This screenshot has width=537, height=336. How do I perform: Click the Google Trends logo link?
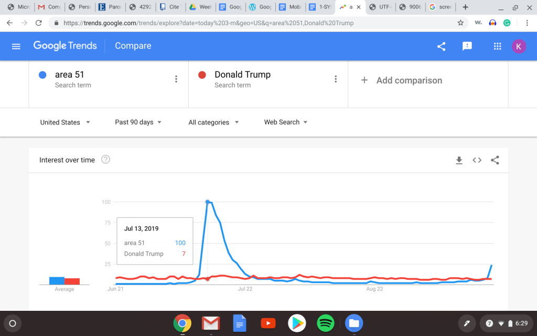(65, 46)
